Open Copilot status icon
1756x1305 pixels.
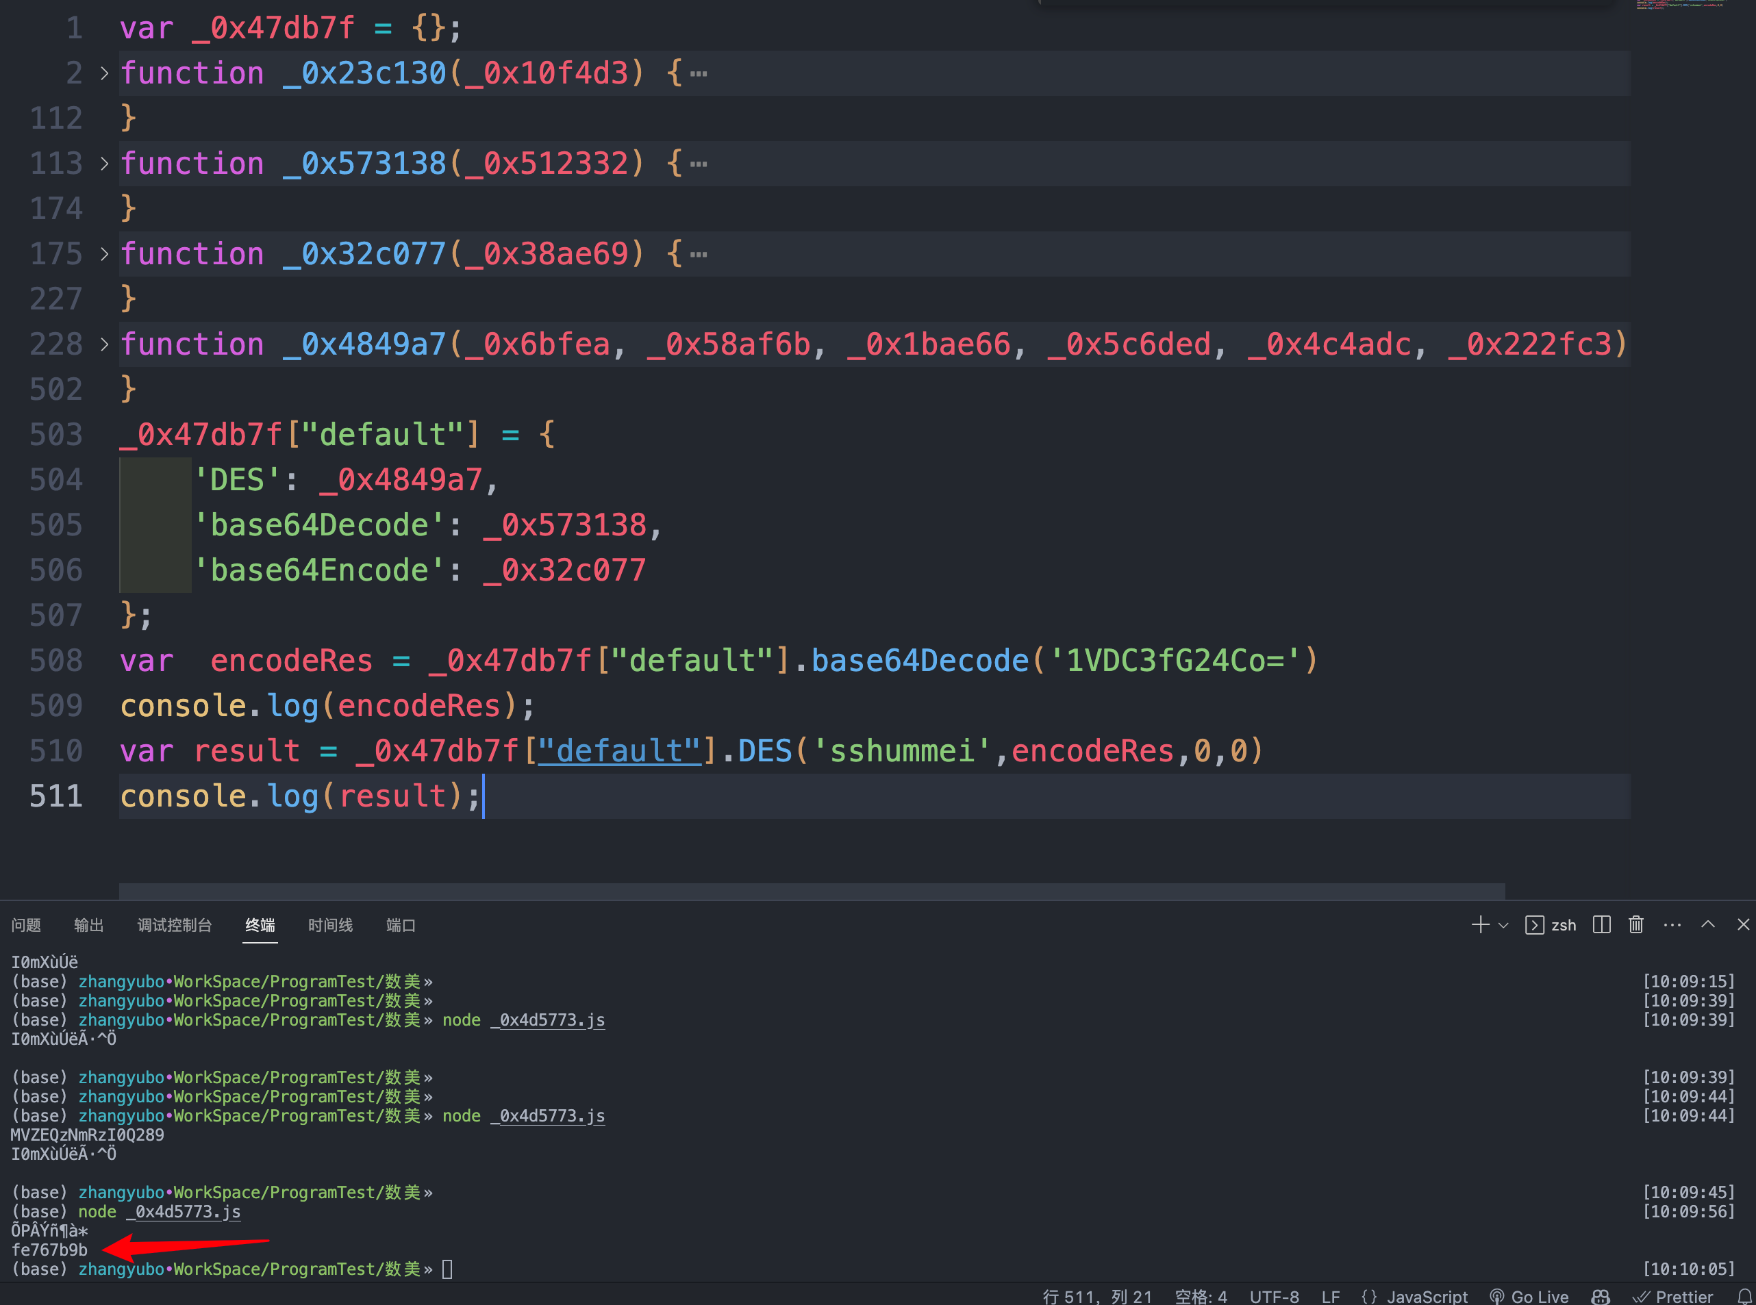1601,1296
